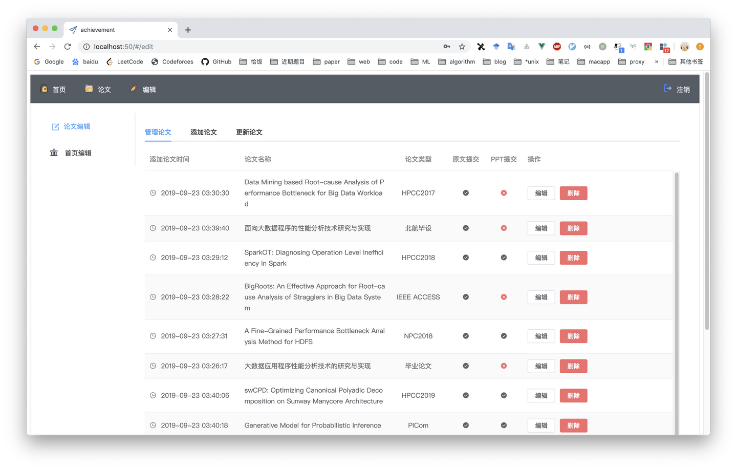Expand the *unix bookmarks folder

(x=526, y=62)
